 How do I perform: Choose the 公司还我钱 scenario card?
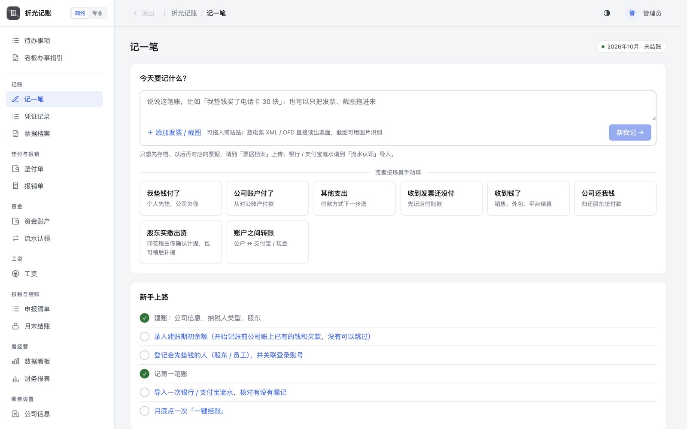pyautogui.click(x=615, y=198)
